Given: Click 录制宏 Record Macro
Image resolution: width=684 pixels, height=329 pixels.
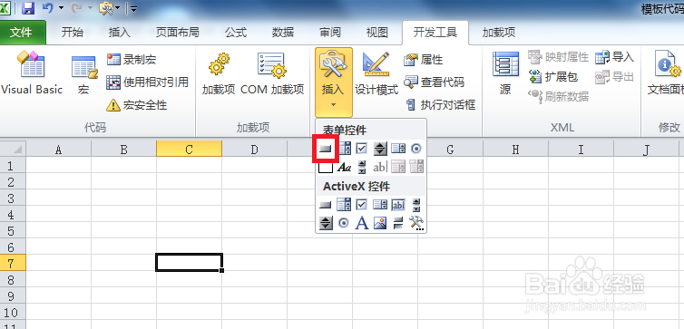Looking at the screenshot, I should tap(132, 60).
